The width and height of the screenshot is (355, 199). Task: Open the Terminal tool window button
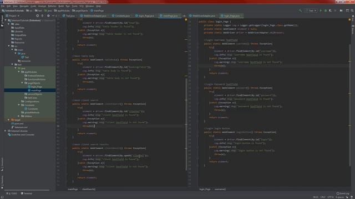[27, 193]
